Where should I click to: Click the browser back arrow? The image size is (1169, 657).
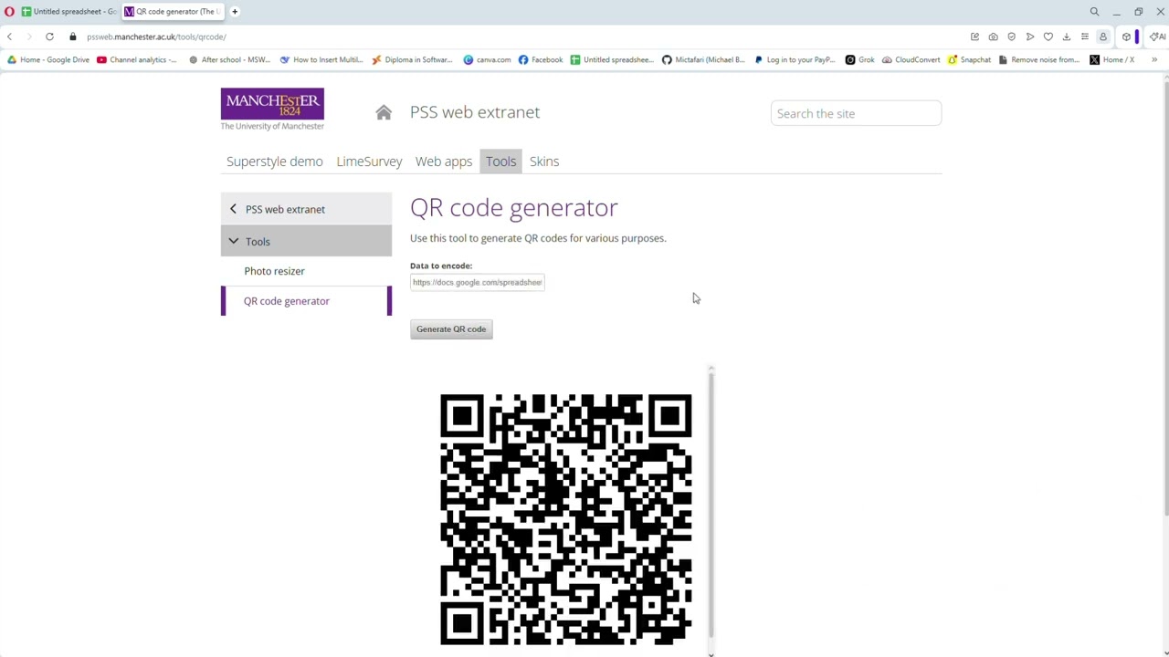pos(9,36)
